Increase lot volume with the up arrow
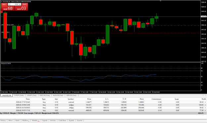The width and height of the screenshot is (207, 123). coord(20,4)
